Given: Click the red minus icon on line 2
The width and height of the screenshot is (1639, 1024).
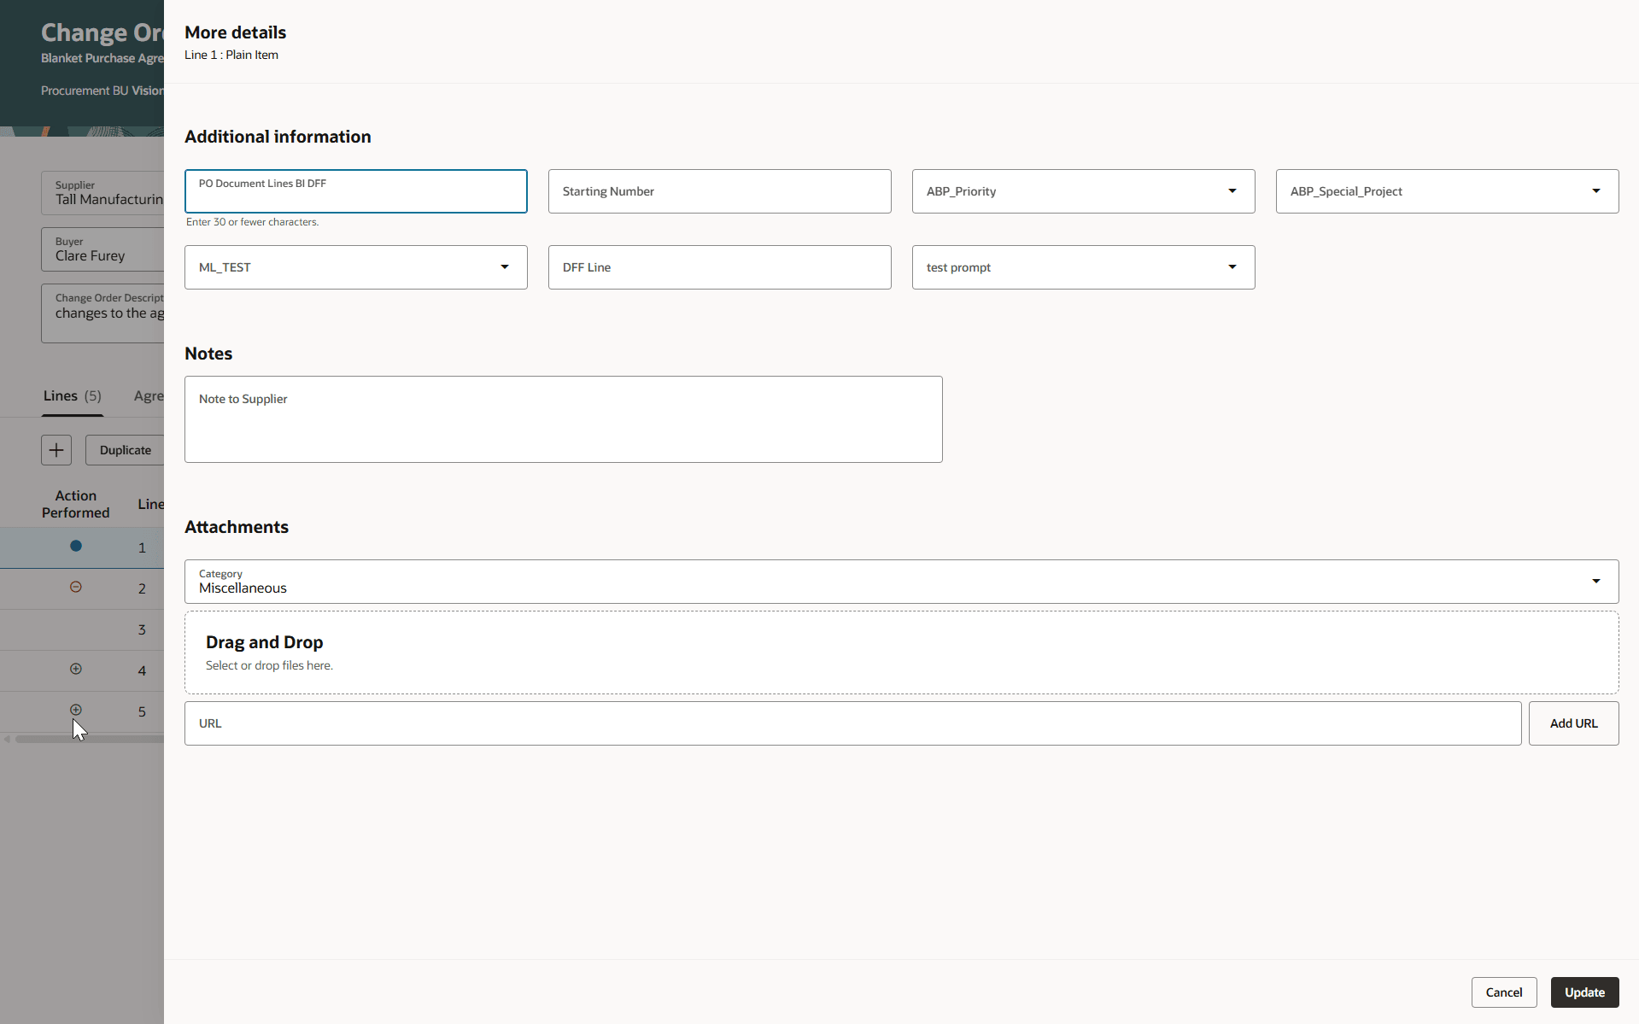Looking at the screenshot, I should 76,587.
